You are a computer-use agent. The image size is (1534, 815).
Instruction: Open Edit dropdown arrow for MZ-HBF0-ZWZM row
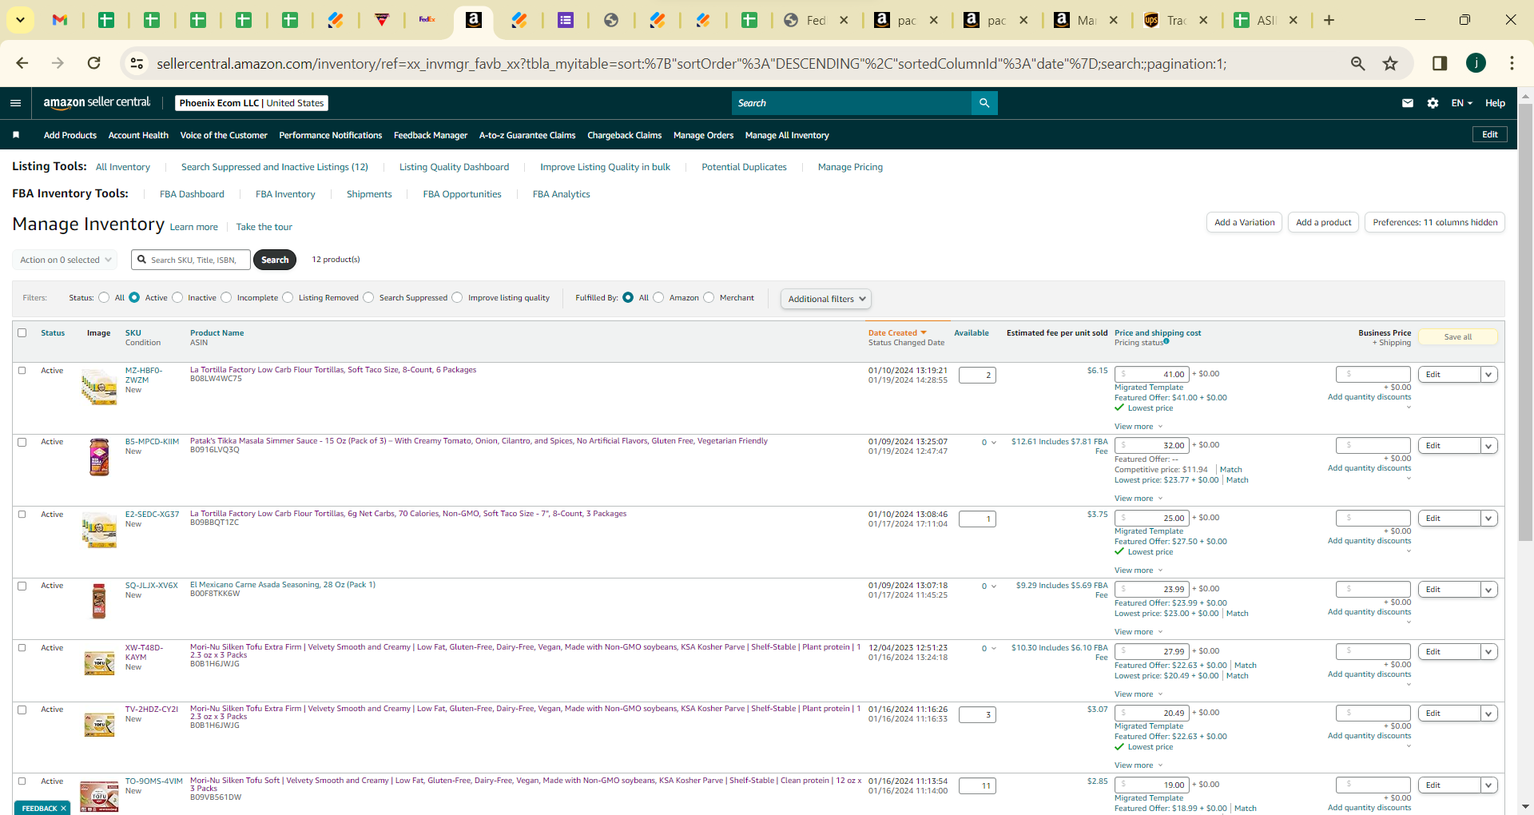coord(1488,375)
